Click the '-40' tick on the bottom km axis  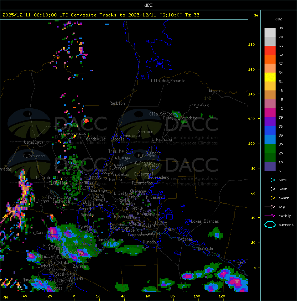click(x=24, y=296)
